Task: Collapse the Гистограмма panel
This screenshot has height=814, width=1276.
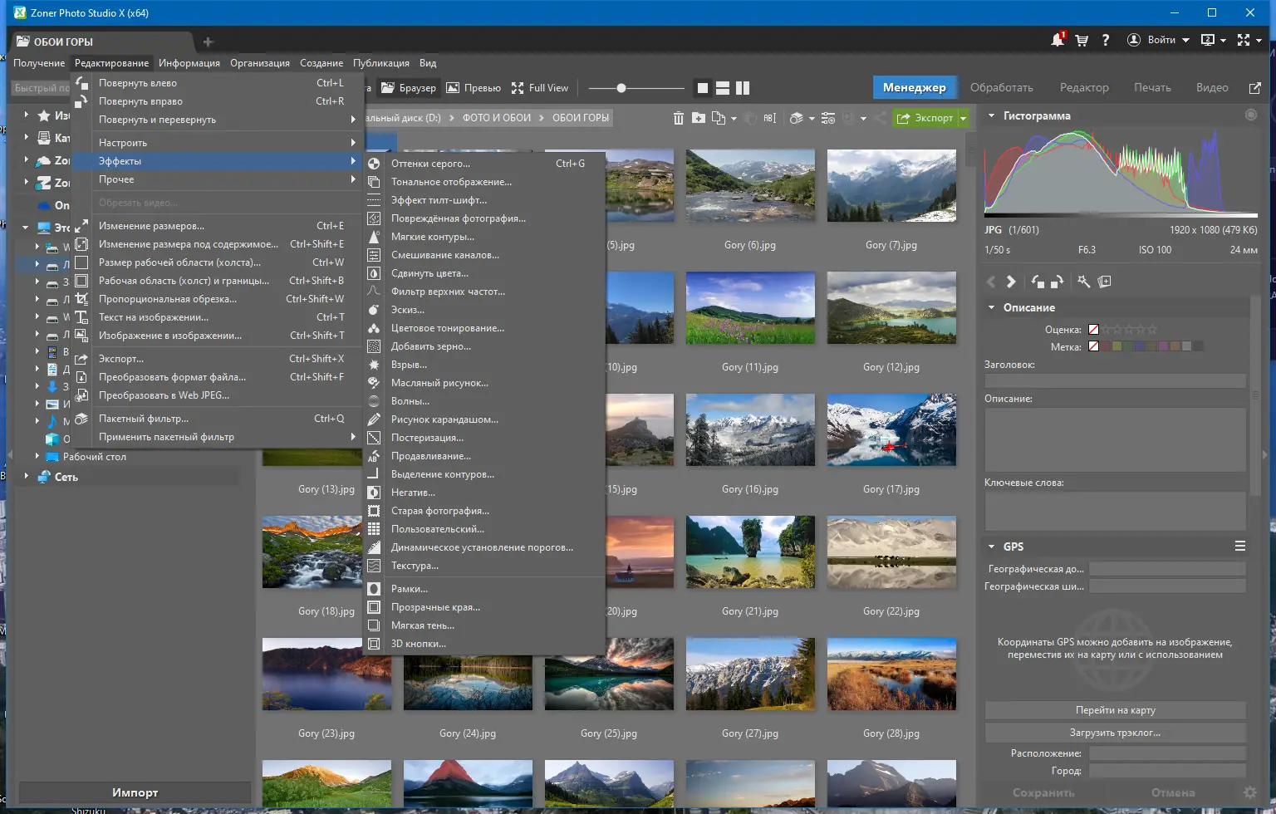Action: pos(991,116)
